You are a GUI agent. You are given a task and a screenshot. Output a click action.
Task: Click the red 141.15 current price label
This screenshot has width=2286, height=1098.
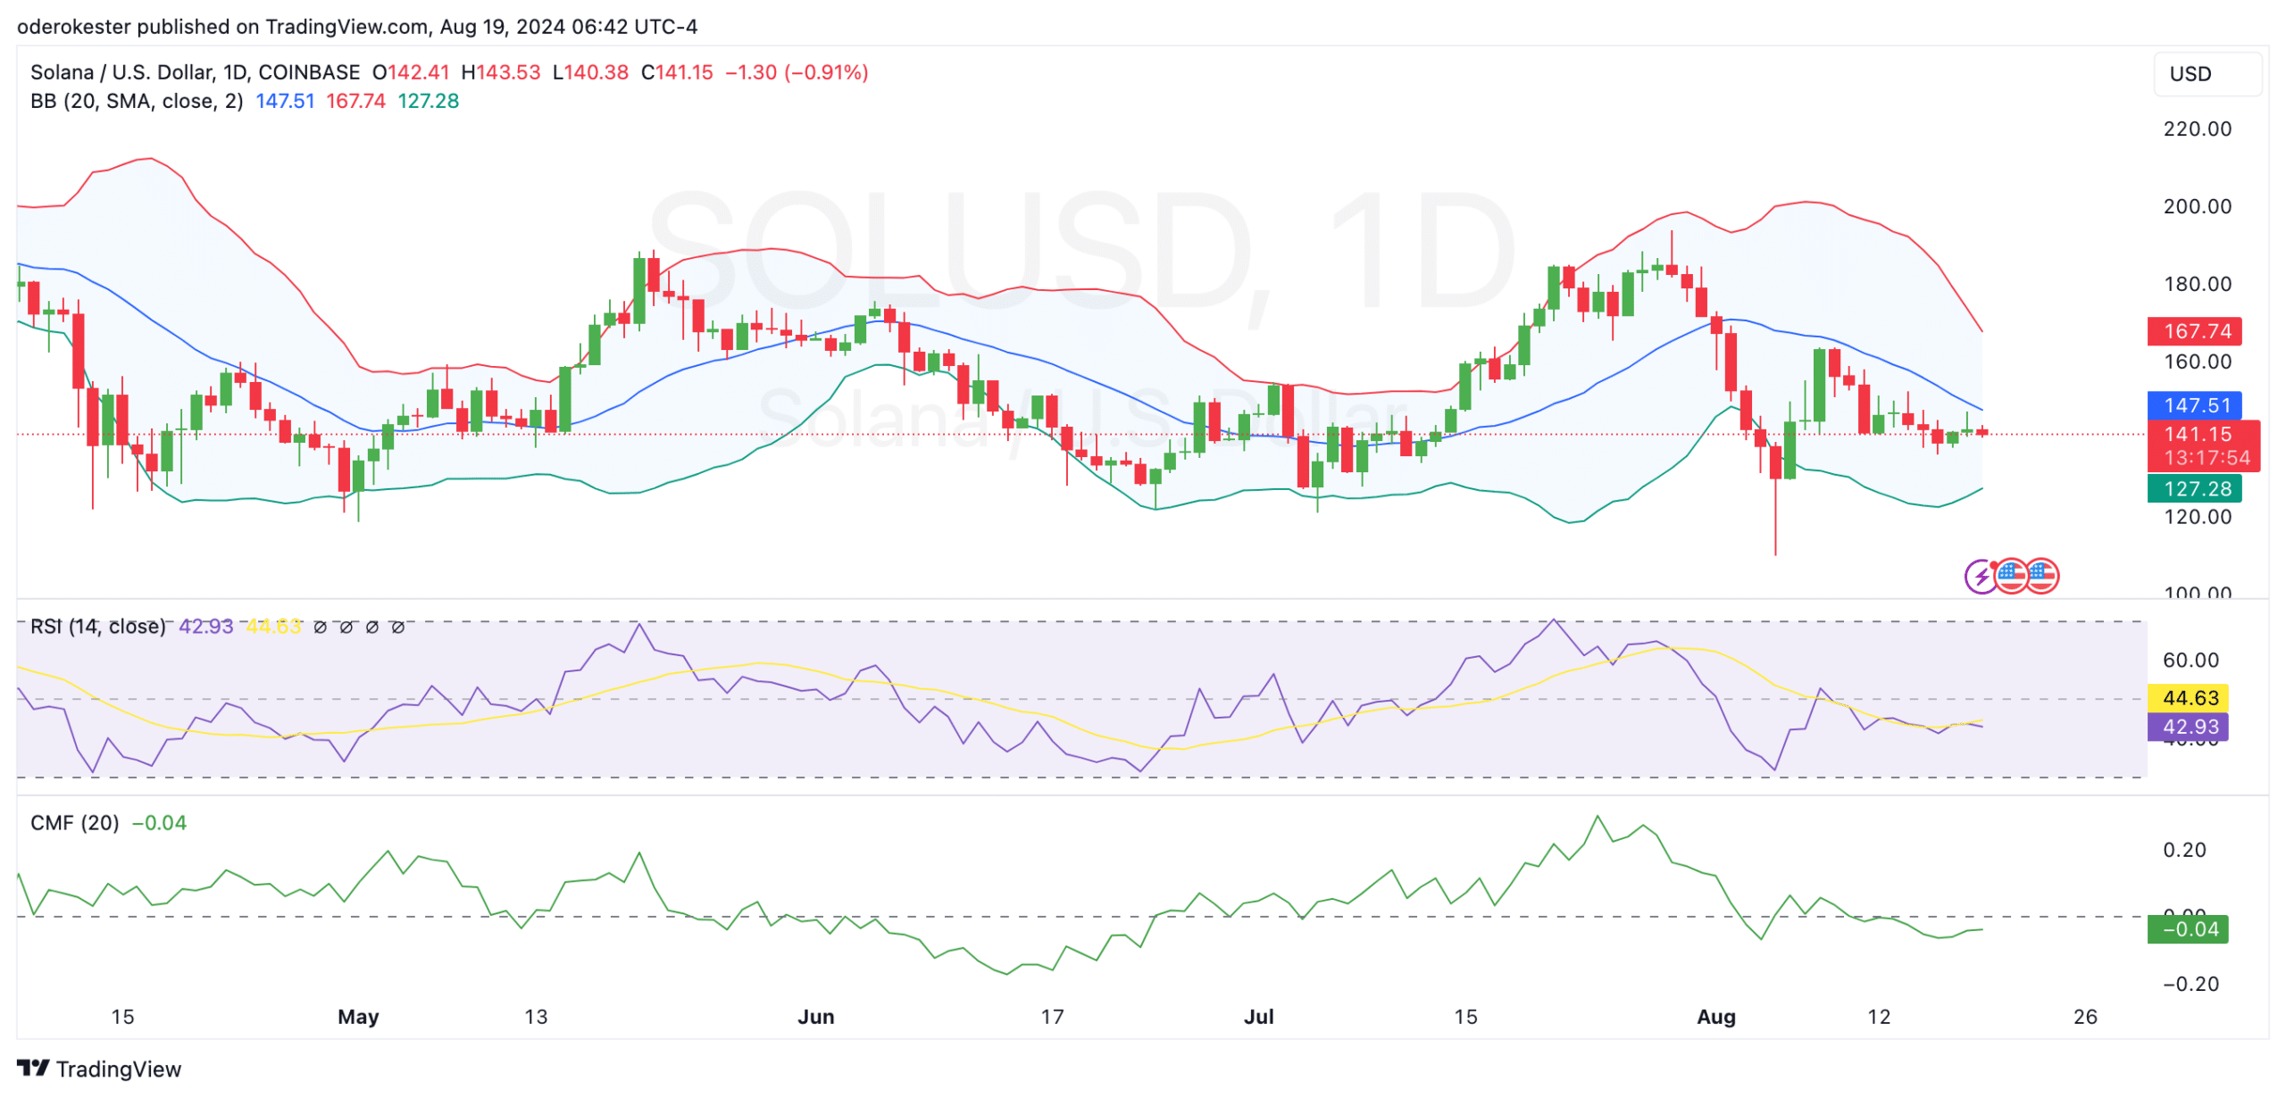coord(2196,435)
